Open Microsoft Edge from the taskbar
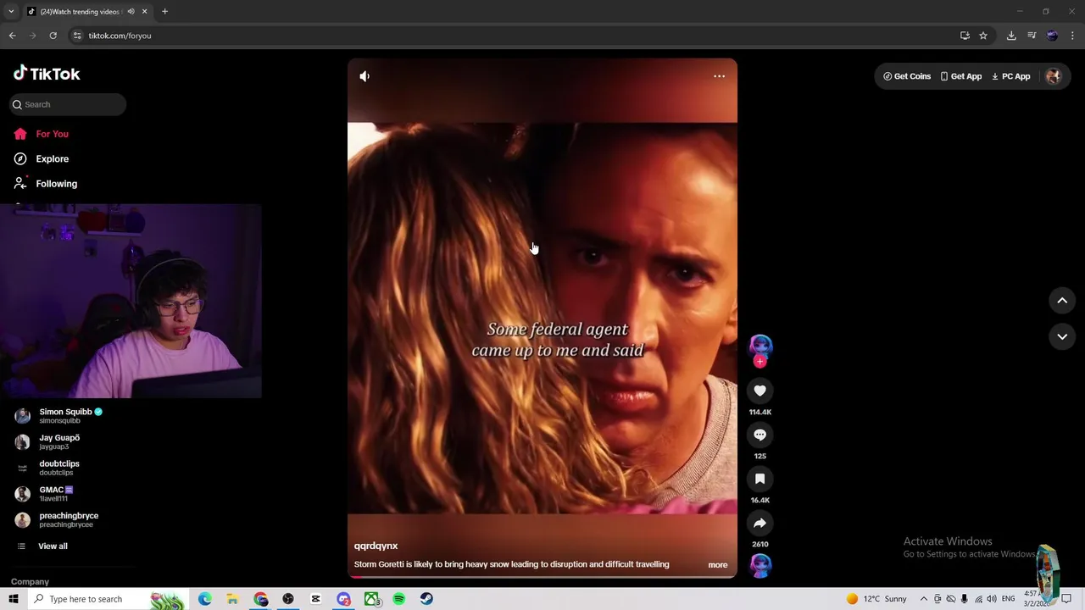1085x610 pixels. coord(205,599)
